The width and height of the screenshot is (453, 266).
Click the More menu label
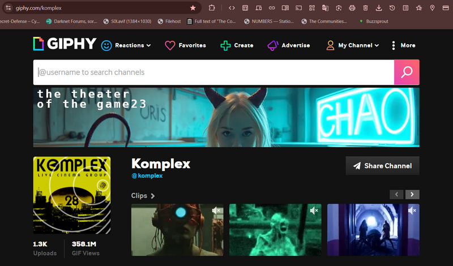coord(408,45)
